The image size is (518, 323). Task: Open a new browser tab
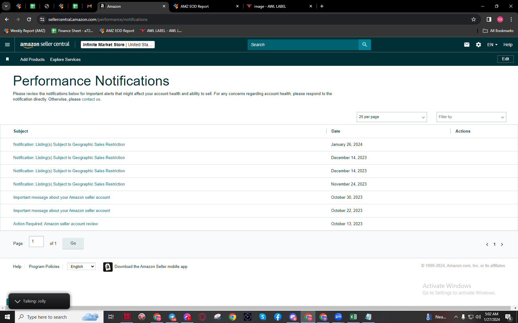click(322, 6)
